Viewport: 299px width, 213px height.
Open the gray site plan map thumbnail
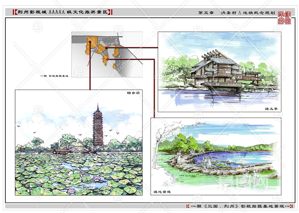[x=107, y=54]
